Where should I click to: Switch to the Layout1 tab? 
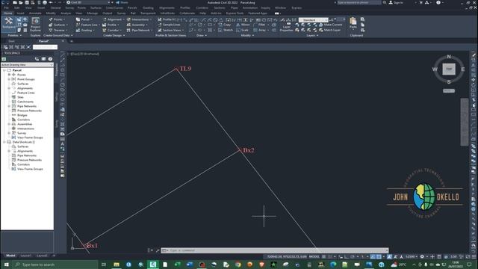click(26, 256)
